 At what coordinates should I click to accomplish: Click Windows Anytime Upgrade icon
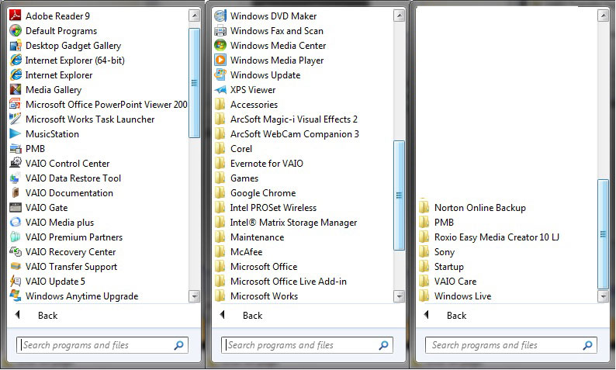[16, 296]
